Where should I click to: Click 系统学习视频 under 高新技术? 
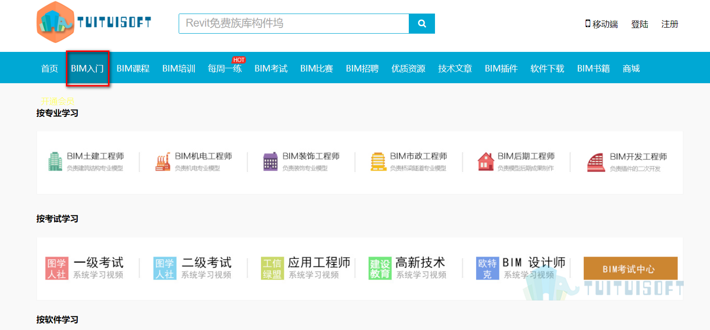click(x=421, y=275)
